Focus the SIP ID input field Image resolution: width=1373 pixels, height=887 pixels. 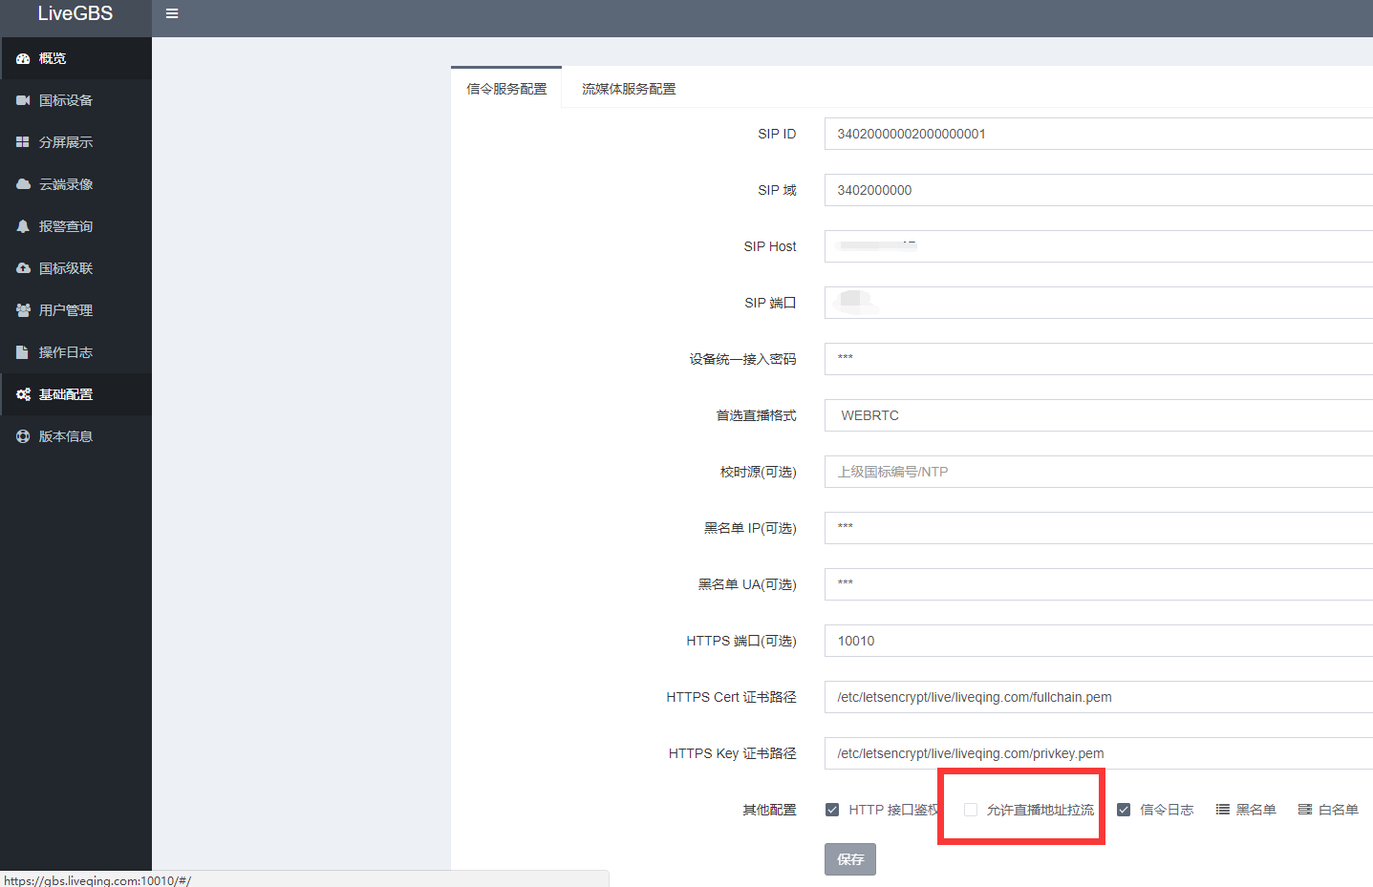[x=1099, y=134]
